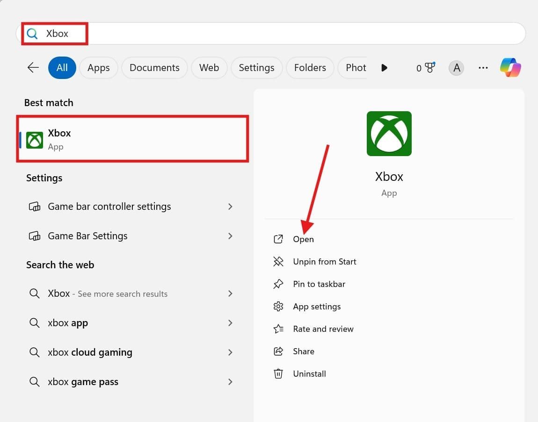
Task: Click the large Xbox logo in details pane
Action: (x=389, y=134)
